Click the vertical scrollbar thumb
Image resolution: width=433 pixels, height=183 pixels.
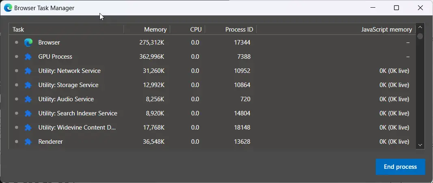[420, 36]
